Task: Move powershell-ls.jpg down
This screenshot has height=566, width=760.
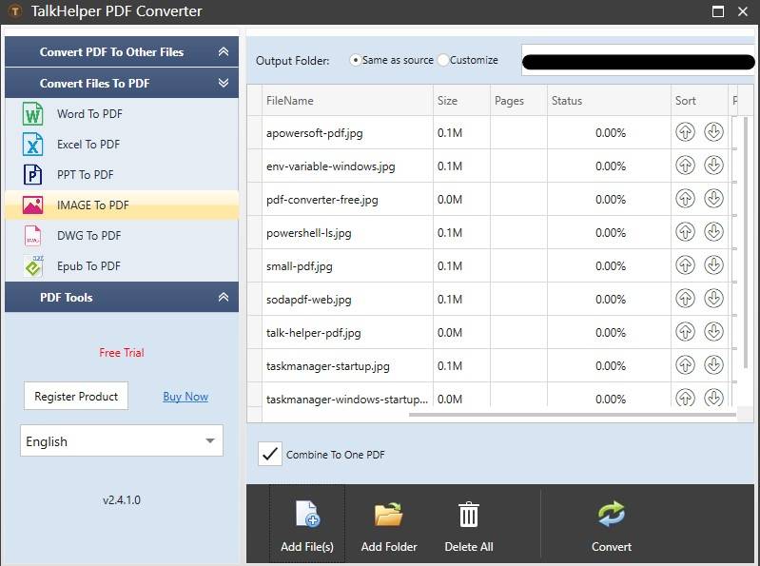Action: (713, 232)
